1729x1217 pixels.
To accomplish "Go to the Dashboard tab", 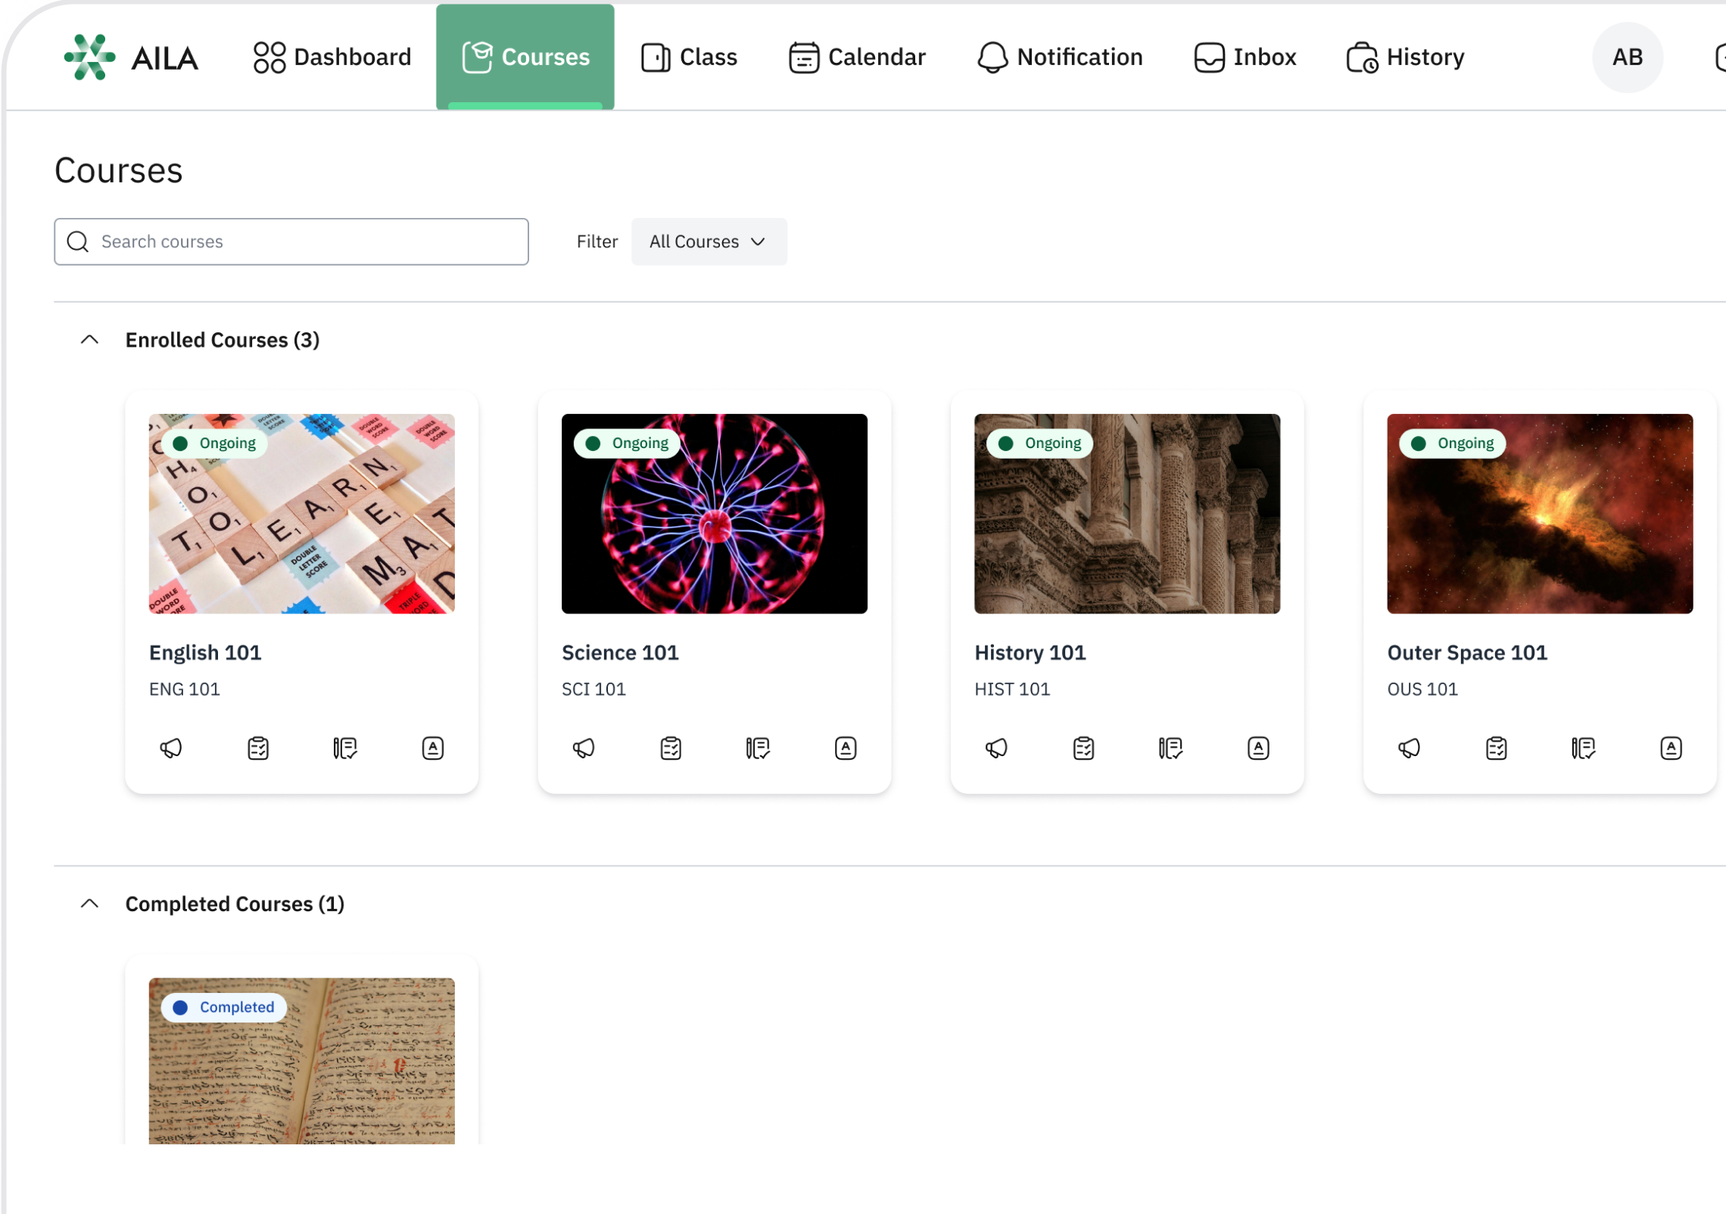I will pos(333,58).
